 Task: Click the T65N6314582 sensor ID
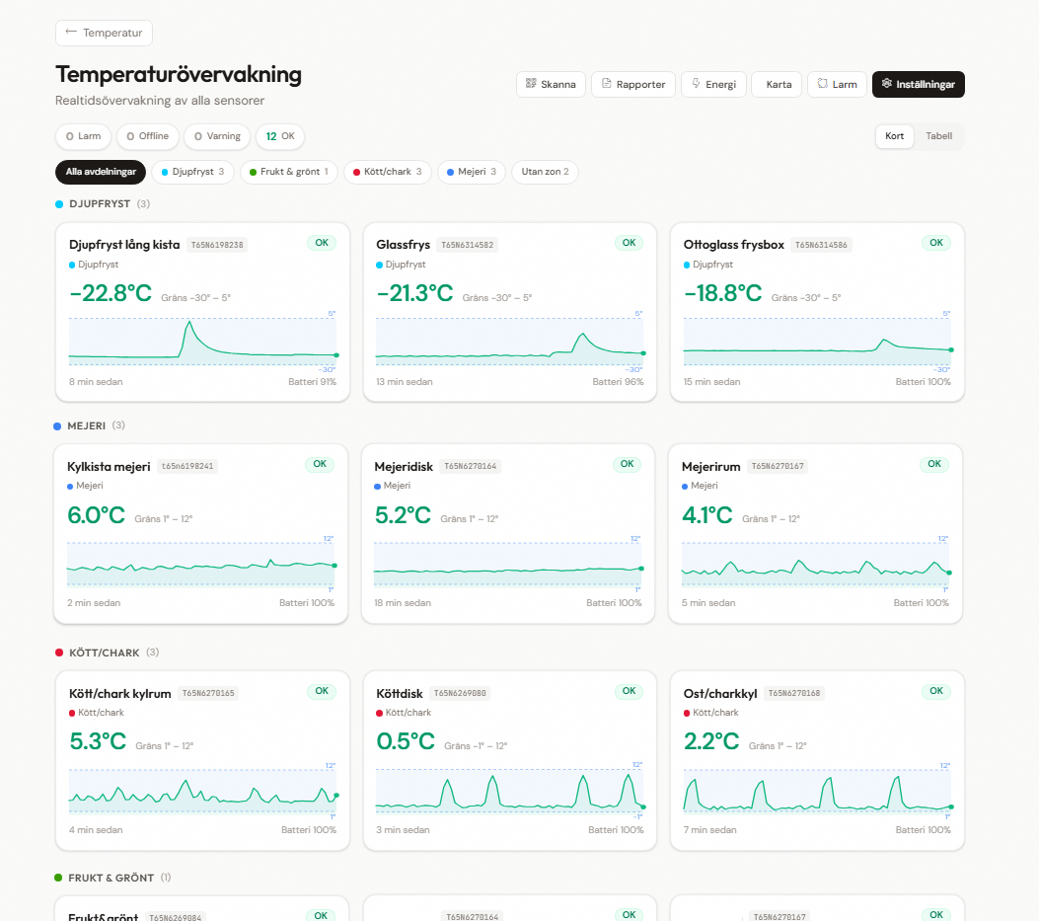coord(467,245)
